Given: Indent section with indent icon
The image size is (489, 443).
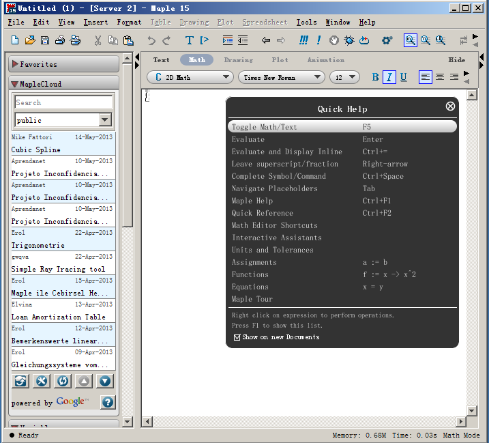Looking at the screenshot, I should pos(228,40).
